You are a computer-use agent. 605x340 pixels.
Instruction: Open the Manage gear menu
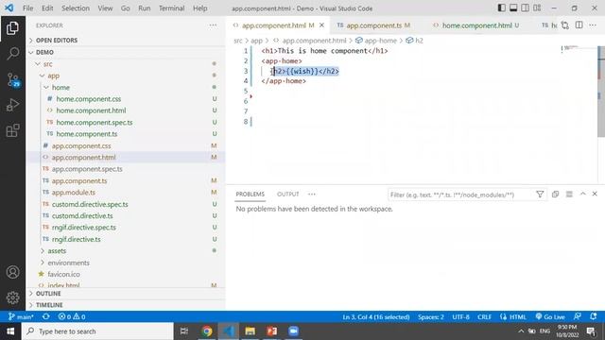coord(12,297)
